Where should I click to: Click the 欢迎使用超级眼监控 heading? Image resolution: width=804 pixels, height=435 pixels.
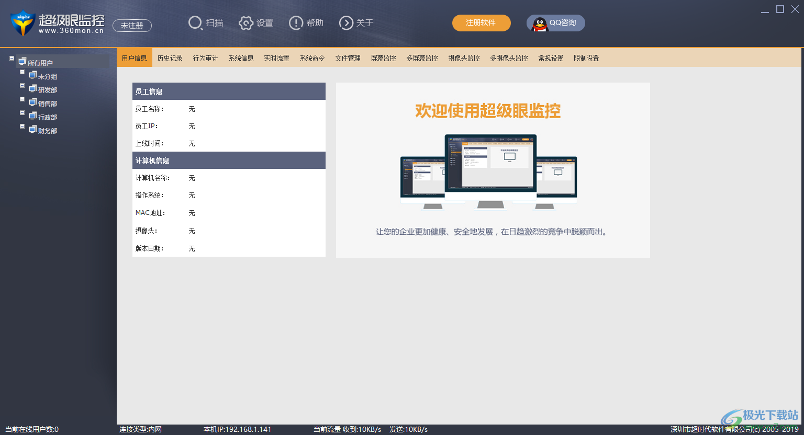click(x=488, y=111)
